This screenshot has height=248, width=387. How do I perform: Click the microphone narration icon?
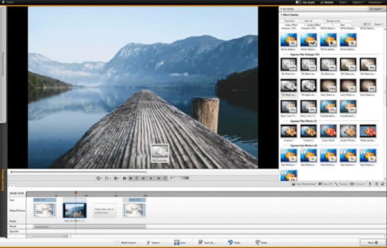(370, 184)
